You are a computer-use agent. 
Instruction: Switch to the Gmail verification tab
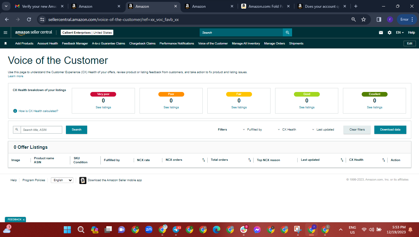40,6
